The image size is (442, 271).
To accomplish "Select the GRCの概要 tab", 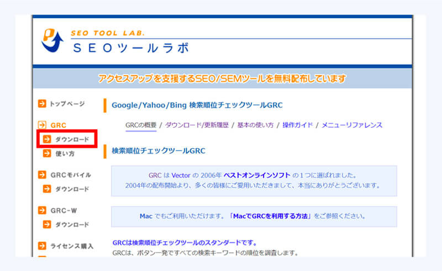I will click(141, 125).
